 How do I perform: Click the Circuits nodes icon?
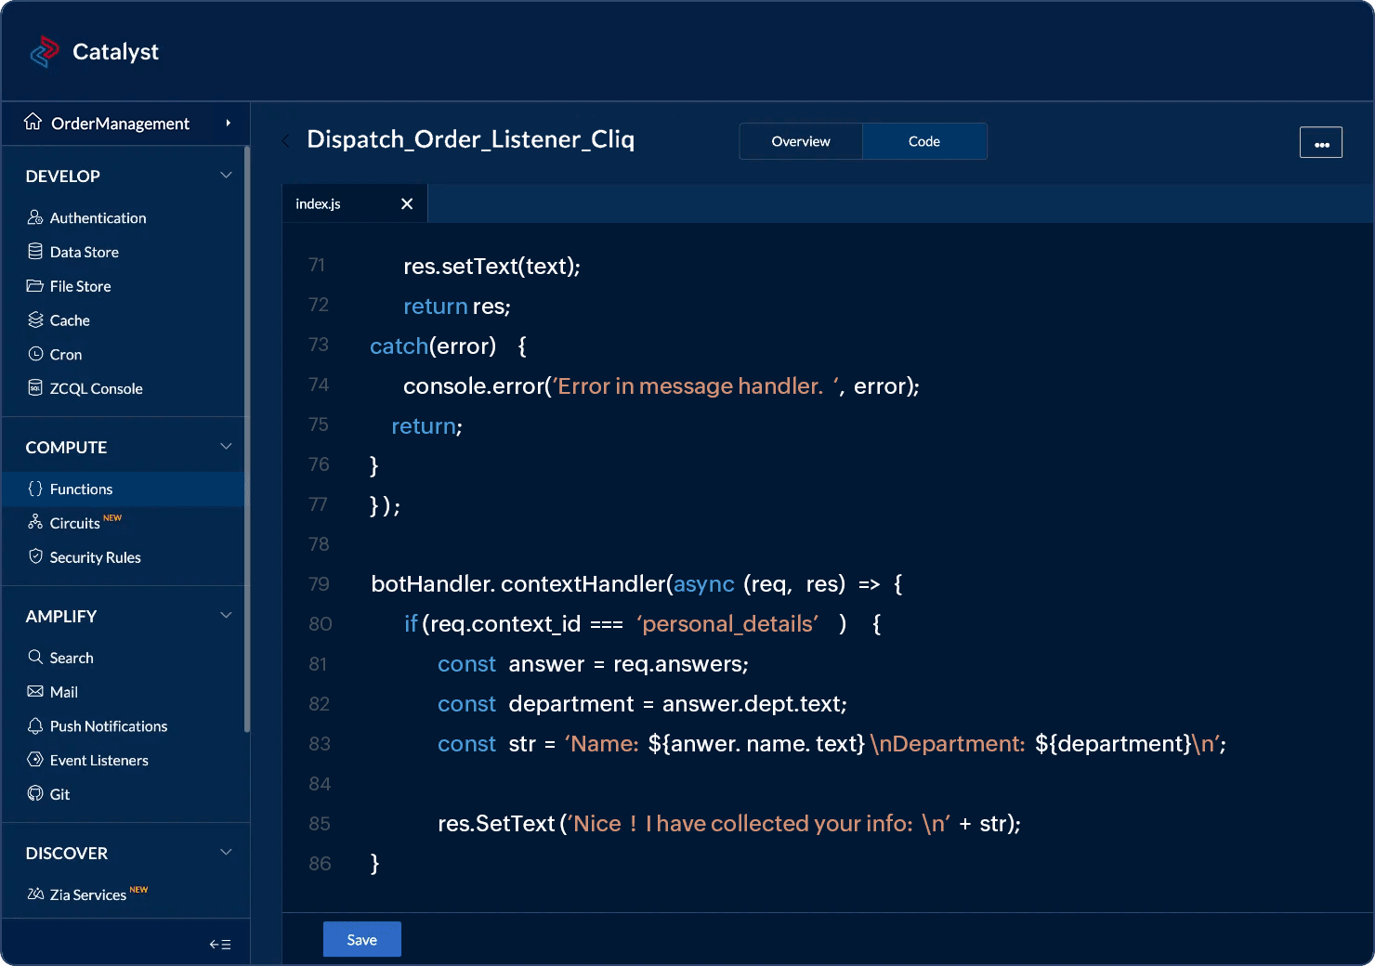point(35,522)
